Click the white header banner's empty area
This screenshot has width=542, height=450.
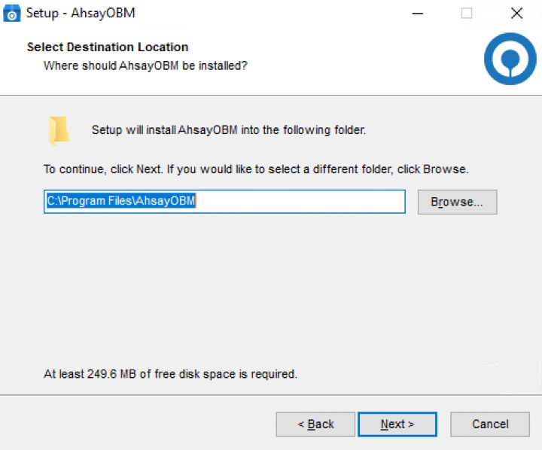361,56
